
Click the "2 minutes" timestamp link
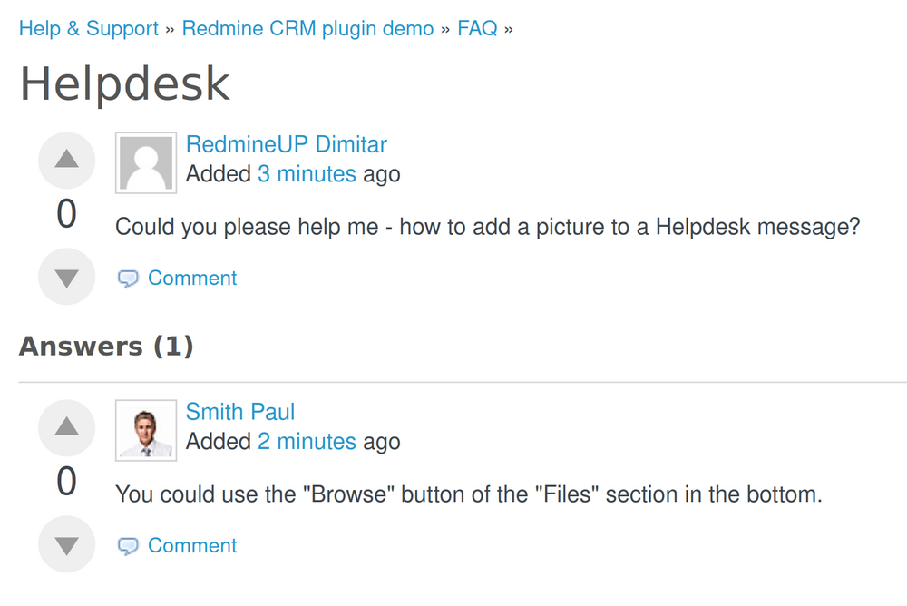coord(307,442)
